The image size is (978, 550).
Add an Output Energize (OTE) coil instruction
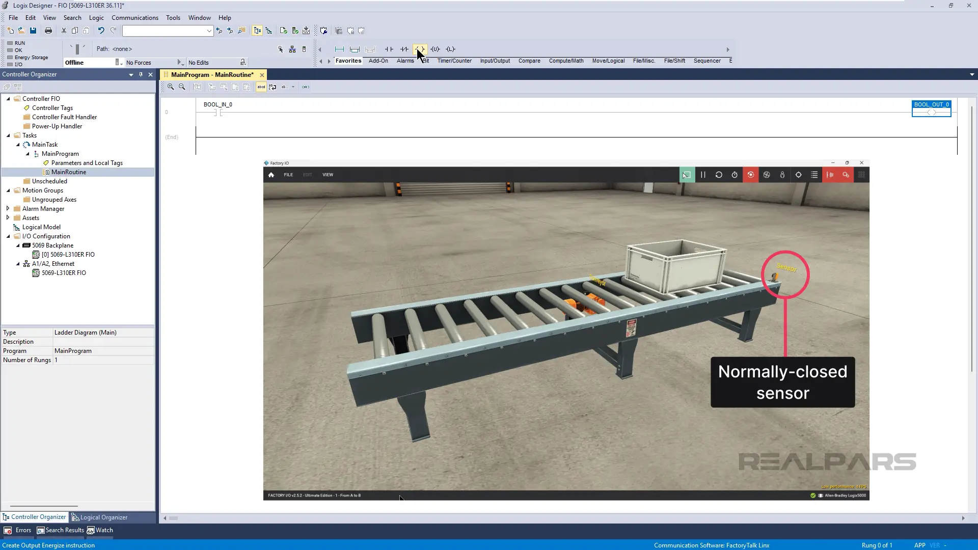point(420,49)
